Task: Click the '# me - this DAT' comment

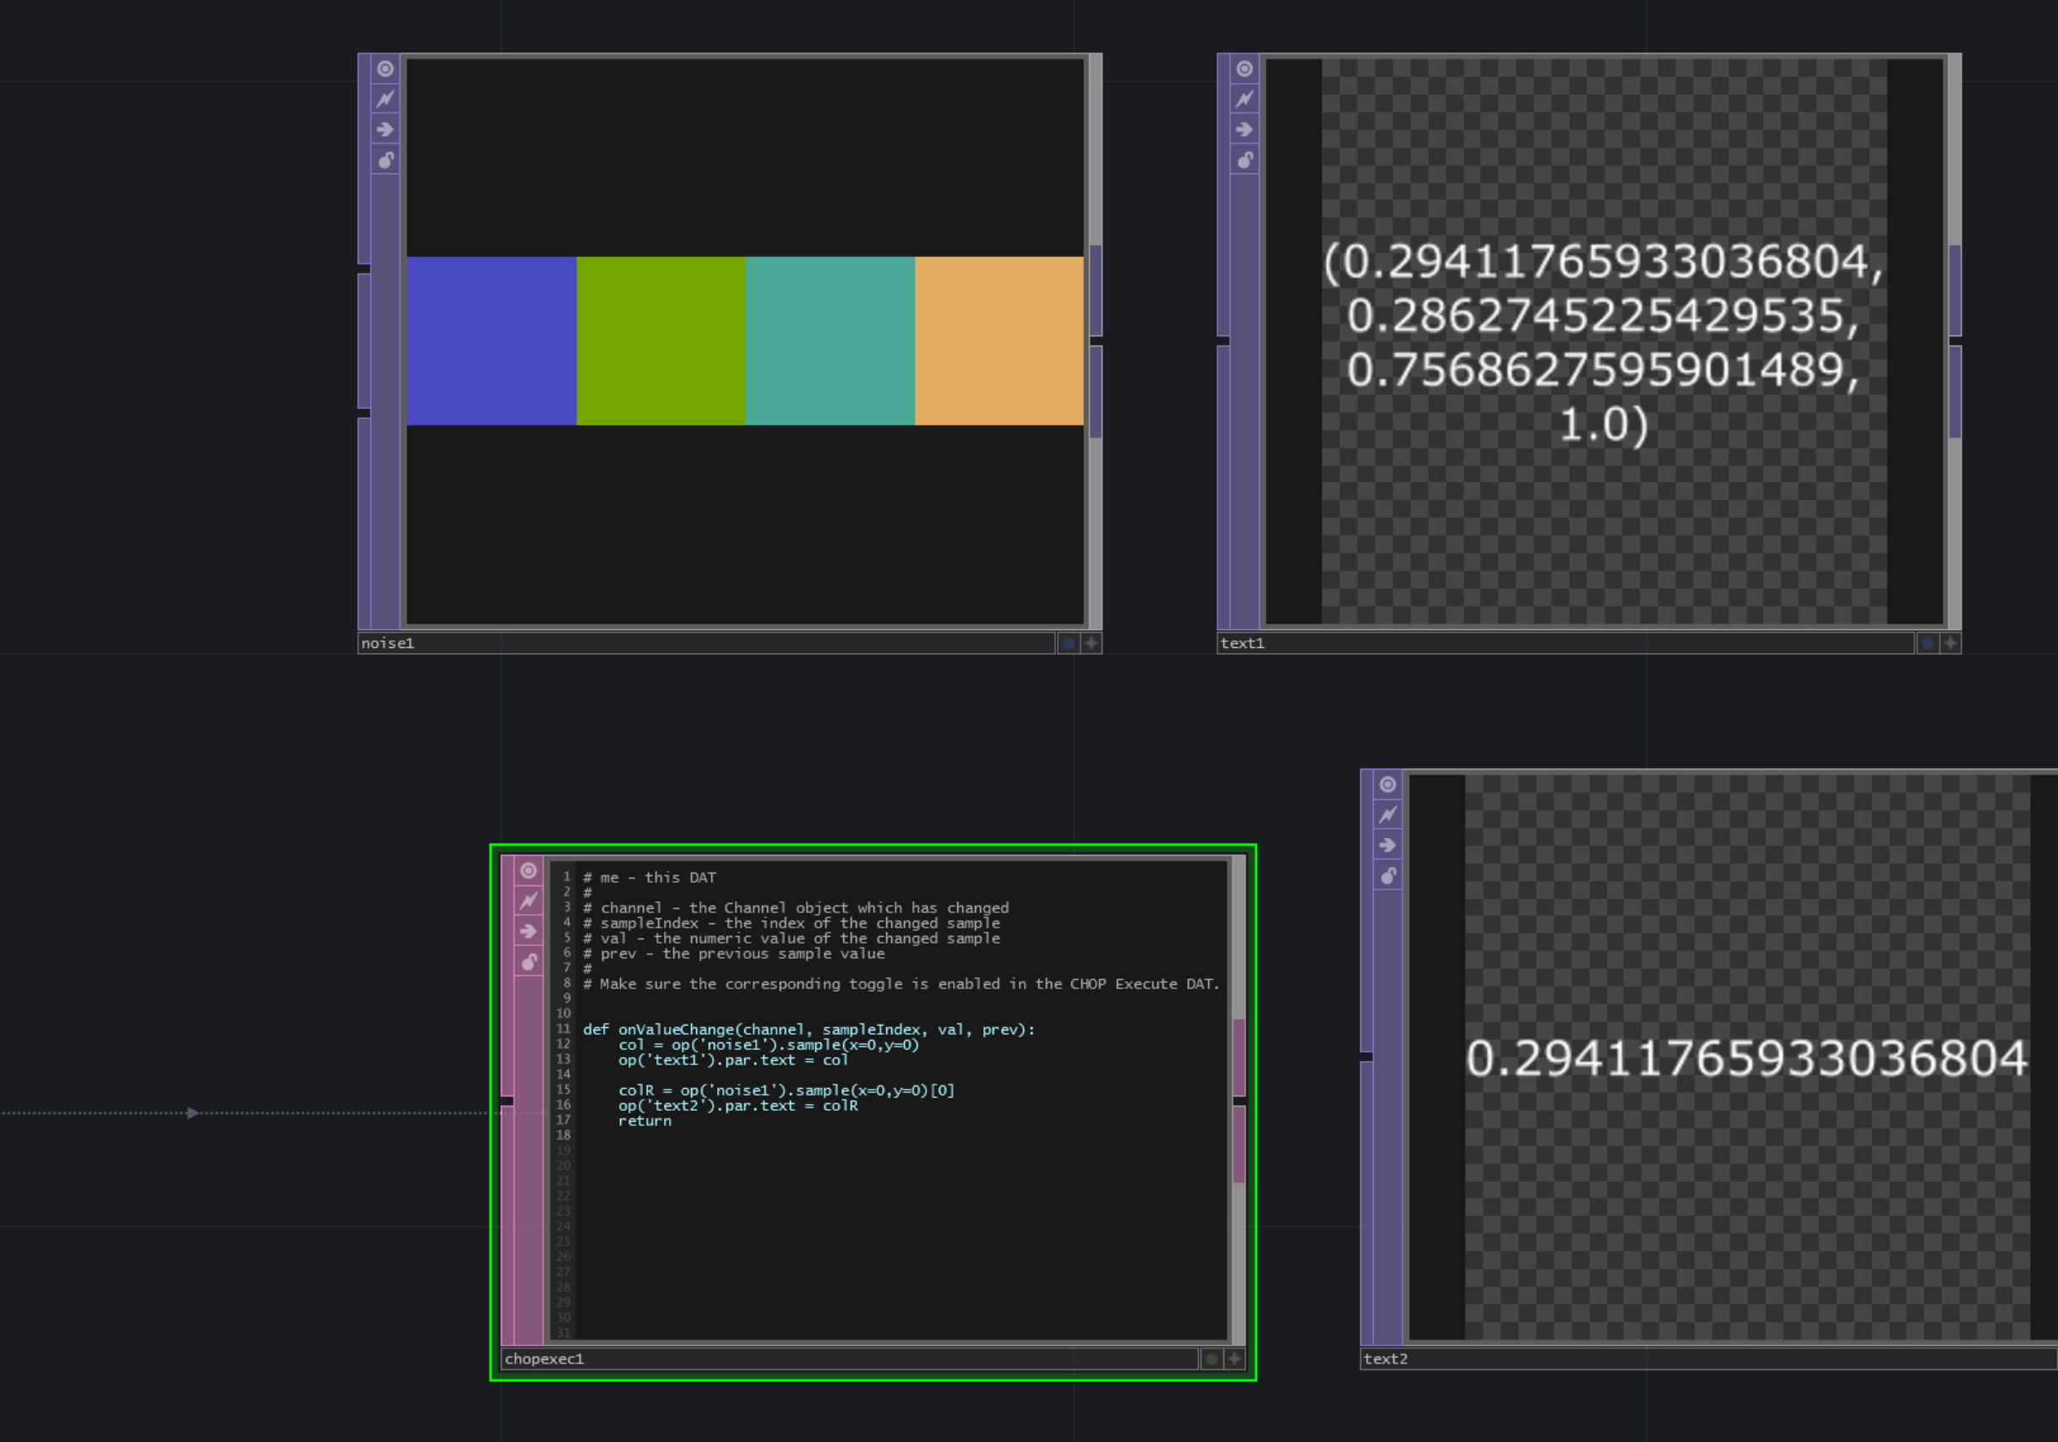Action: [x=649, y=878]
